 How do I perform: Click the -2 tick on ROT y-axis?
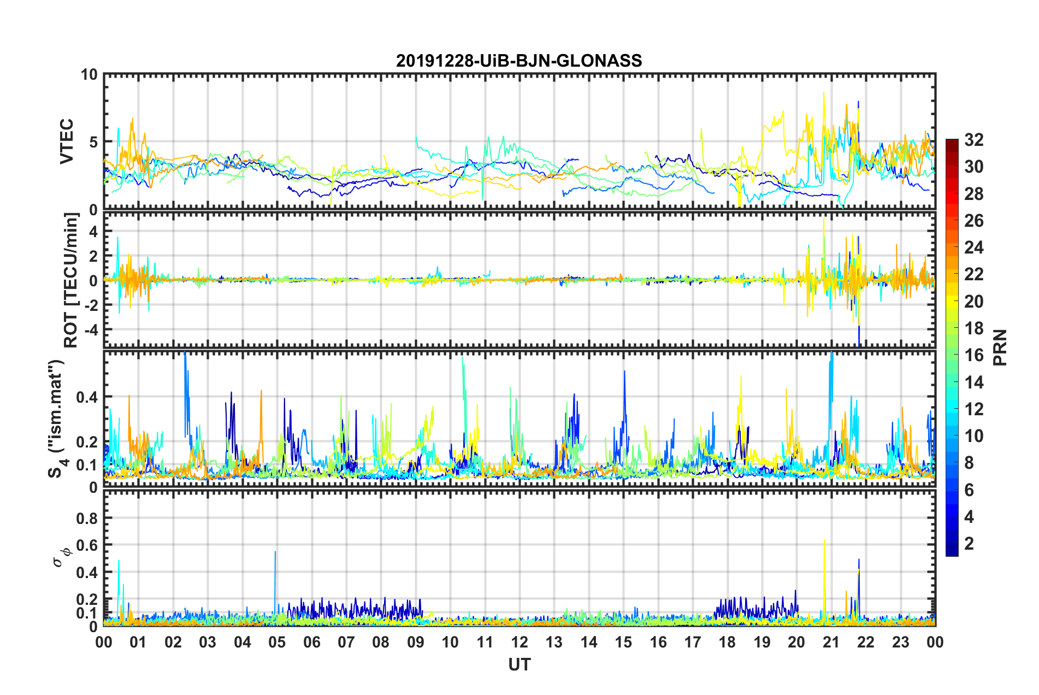click(x=91, y=305)
